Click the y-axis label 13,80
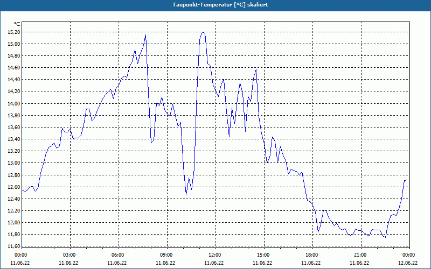The height and width of the screenshot is (269, 431). point(14,116)
